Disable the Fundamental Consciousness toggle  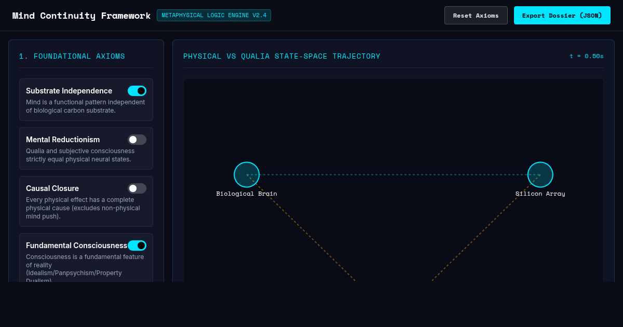pyautogui.click(x=137, y=246)
